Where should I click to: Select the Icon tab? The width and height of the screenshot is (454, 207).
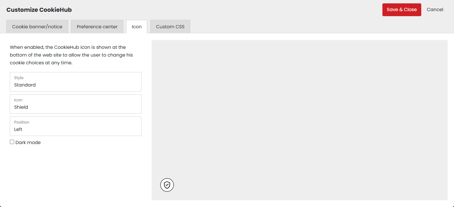(137, 27)
